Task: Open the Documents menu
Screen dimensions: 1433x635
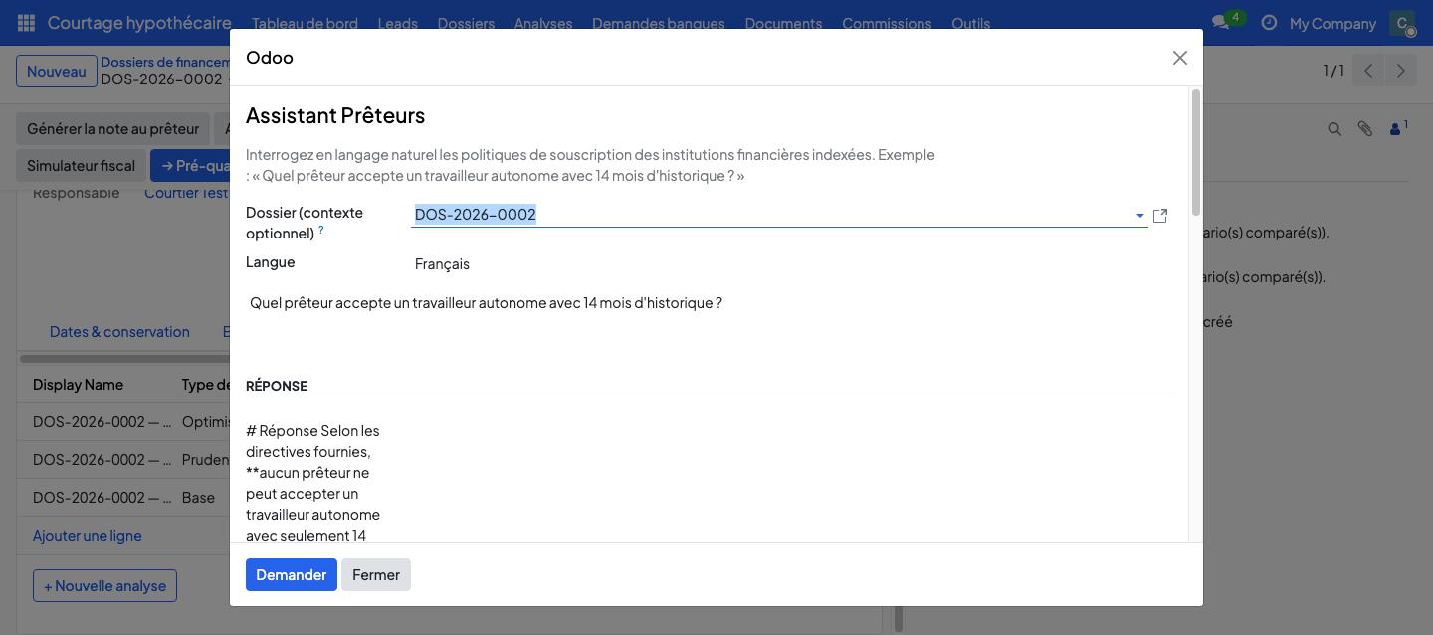Action: [783, 23]
